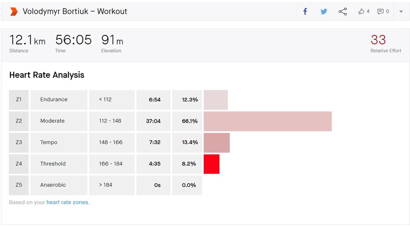This screenshot has width=410, height=227.
Task: Click the 12.1 km Distance stat
Action: coord(27,44)
